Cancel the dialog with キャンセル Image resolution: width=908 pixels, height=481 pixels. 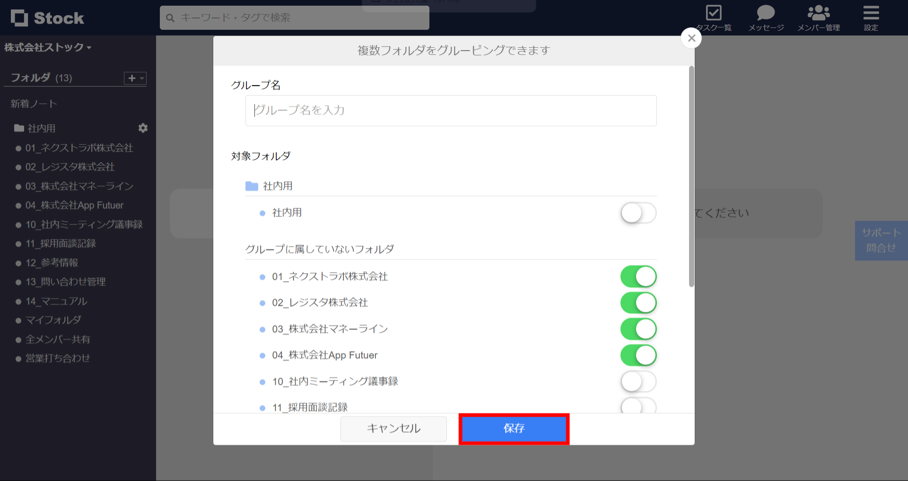393,429
